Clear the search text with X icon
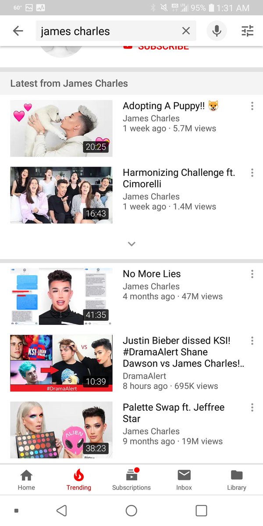 (x=186, y=31)
